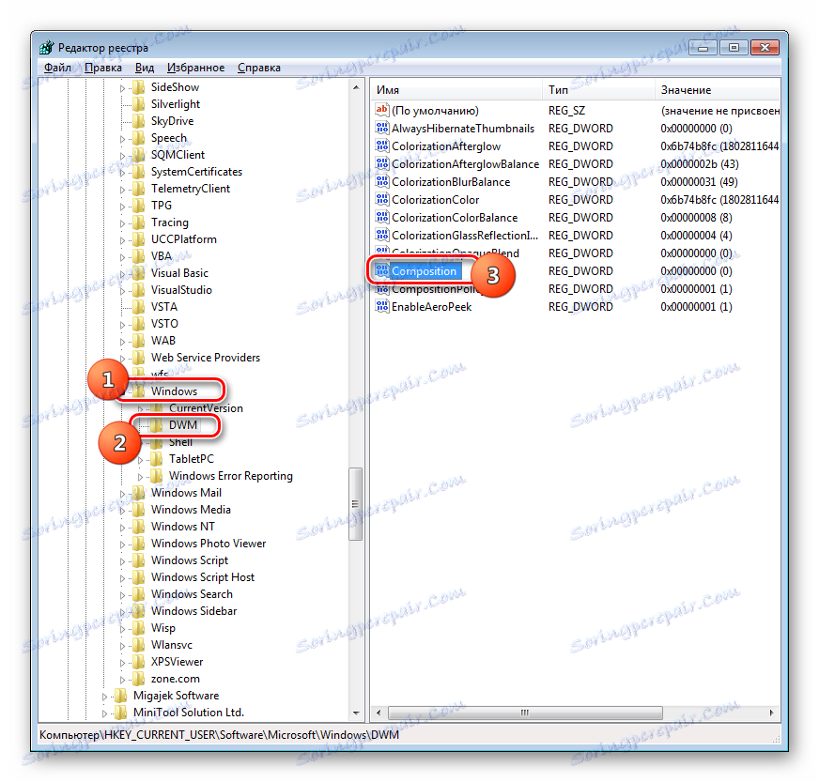Screen dimensions: 819x782
Task: Click the ColorizationAfterglow DWORD value icon
Action: pos(382,146)
